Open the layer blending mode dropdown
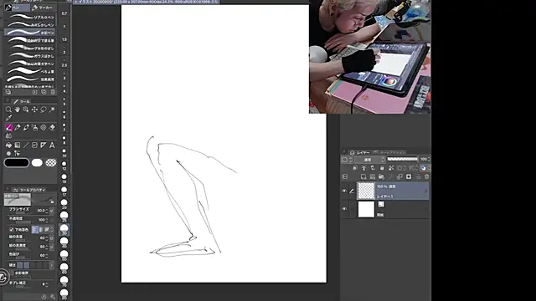536x301 pixels. (369, 160)
